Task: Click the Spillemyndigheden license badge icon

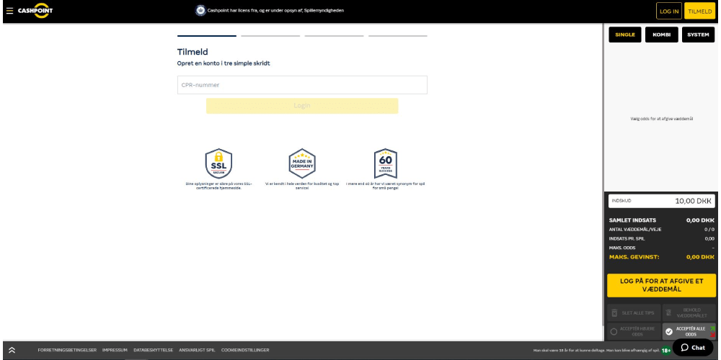Action: point(200,11)
